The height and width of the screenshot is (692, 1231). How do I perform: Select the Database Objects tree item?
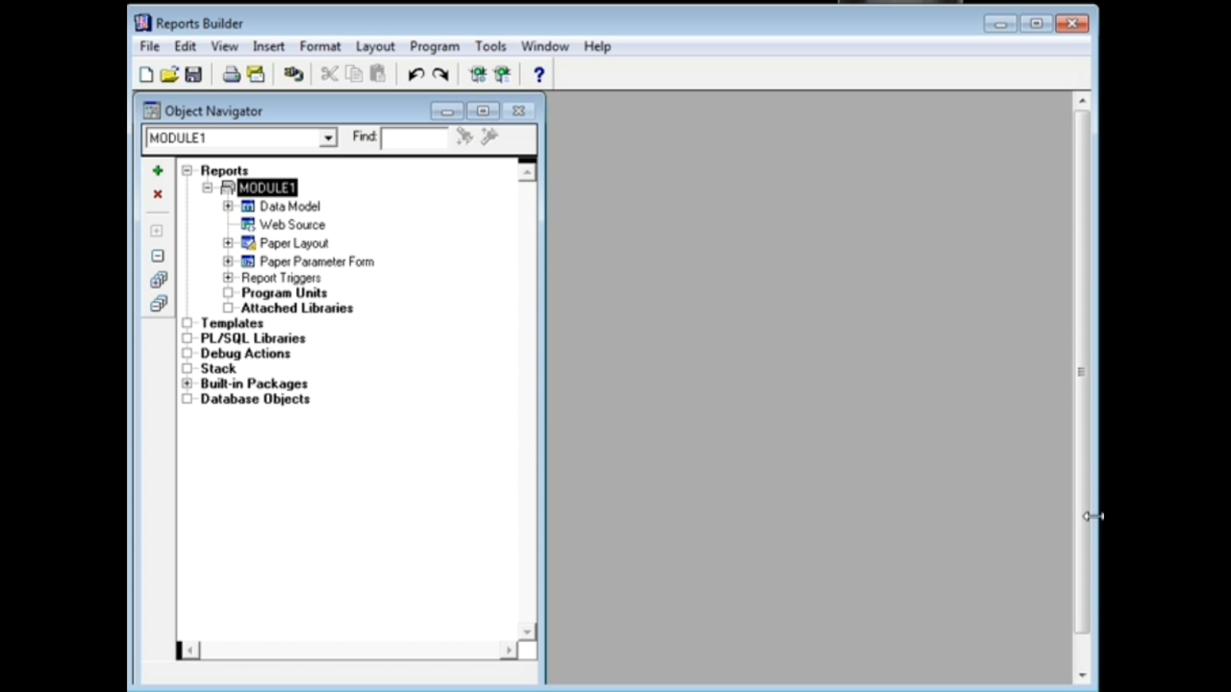click(x=255, y=398)
